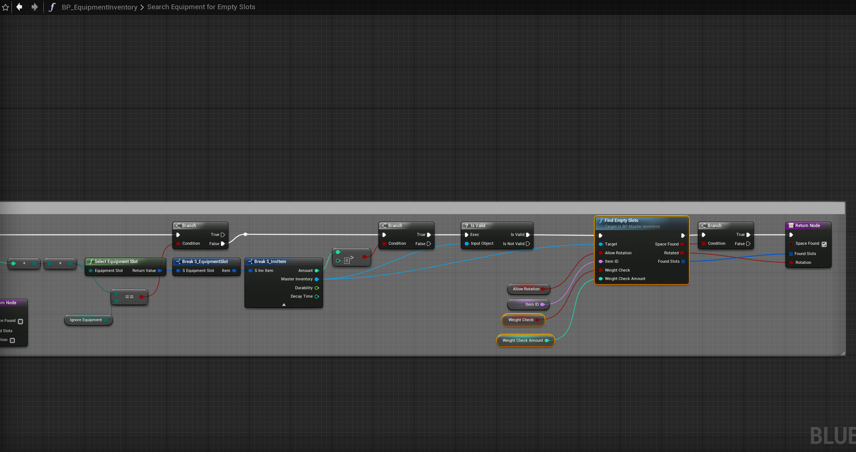The image size is (856, 452).
Task: Click the Break S_InvItem struct icon
Action: coord(250,262)
